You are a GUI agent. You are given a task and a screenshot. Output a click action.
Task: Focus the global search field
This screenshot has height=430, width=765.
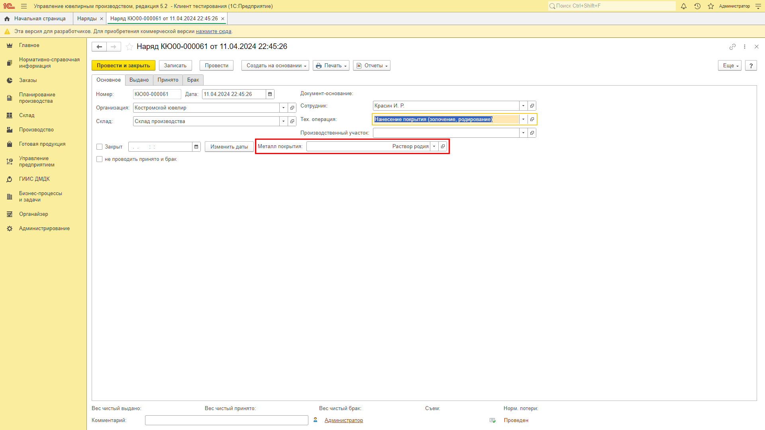612,6
